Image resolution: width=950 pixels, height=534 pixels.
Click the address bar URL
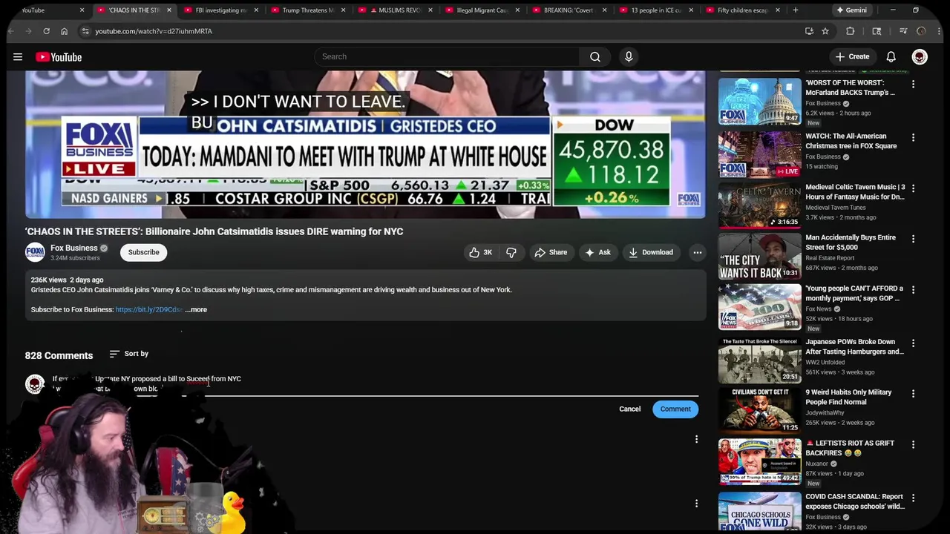pyautogui.click(x=154, y=31)
